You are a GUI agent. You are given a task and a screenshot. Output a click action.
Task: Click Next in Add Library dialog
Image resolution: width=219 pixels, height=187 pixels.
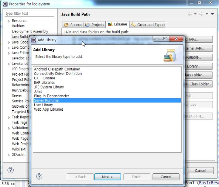[x=107, y=177]
